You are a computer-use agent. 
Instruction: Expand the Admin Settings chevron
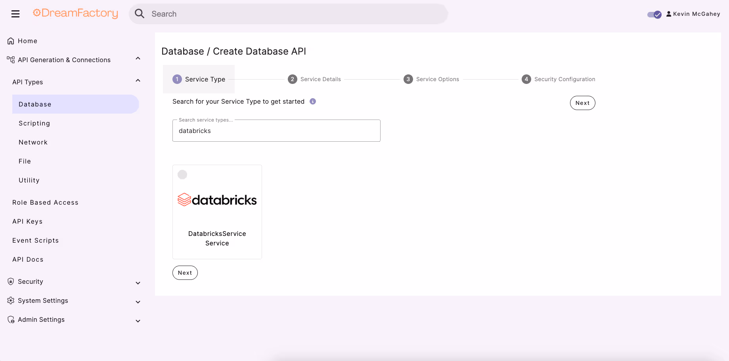point(138,321)
